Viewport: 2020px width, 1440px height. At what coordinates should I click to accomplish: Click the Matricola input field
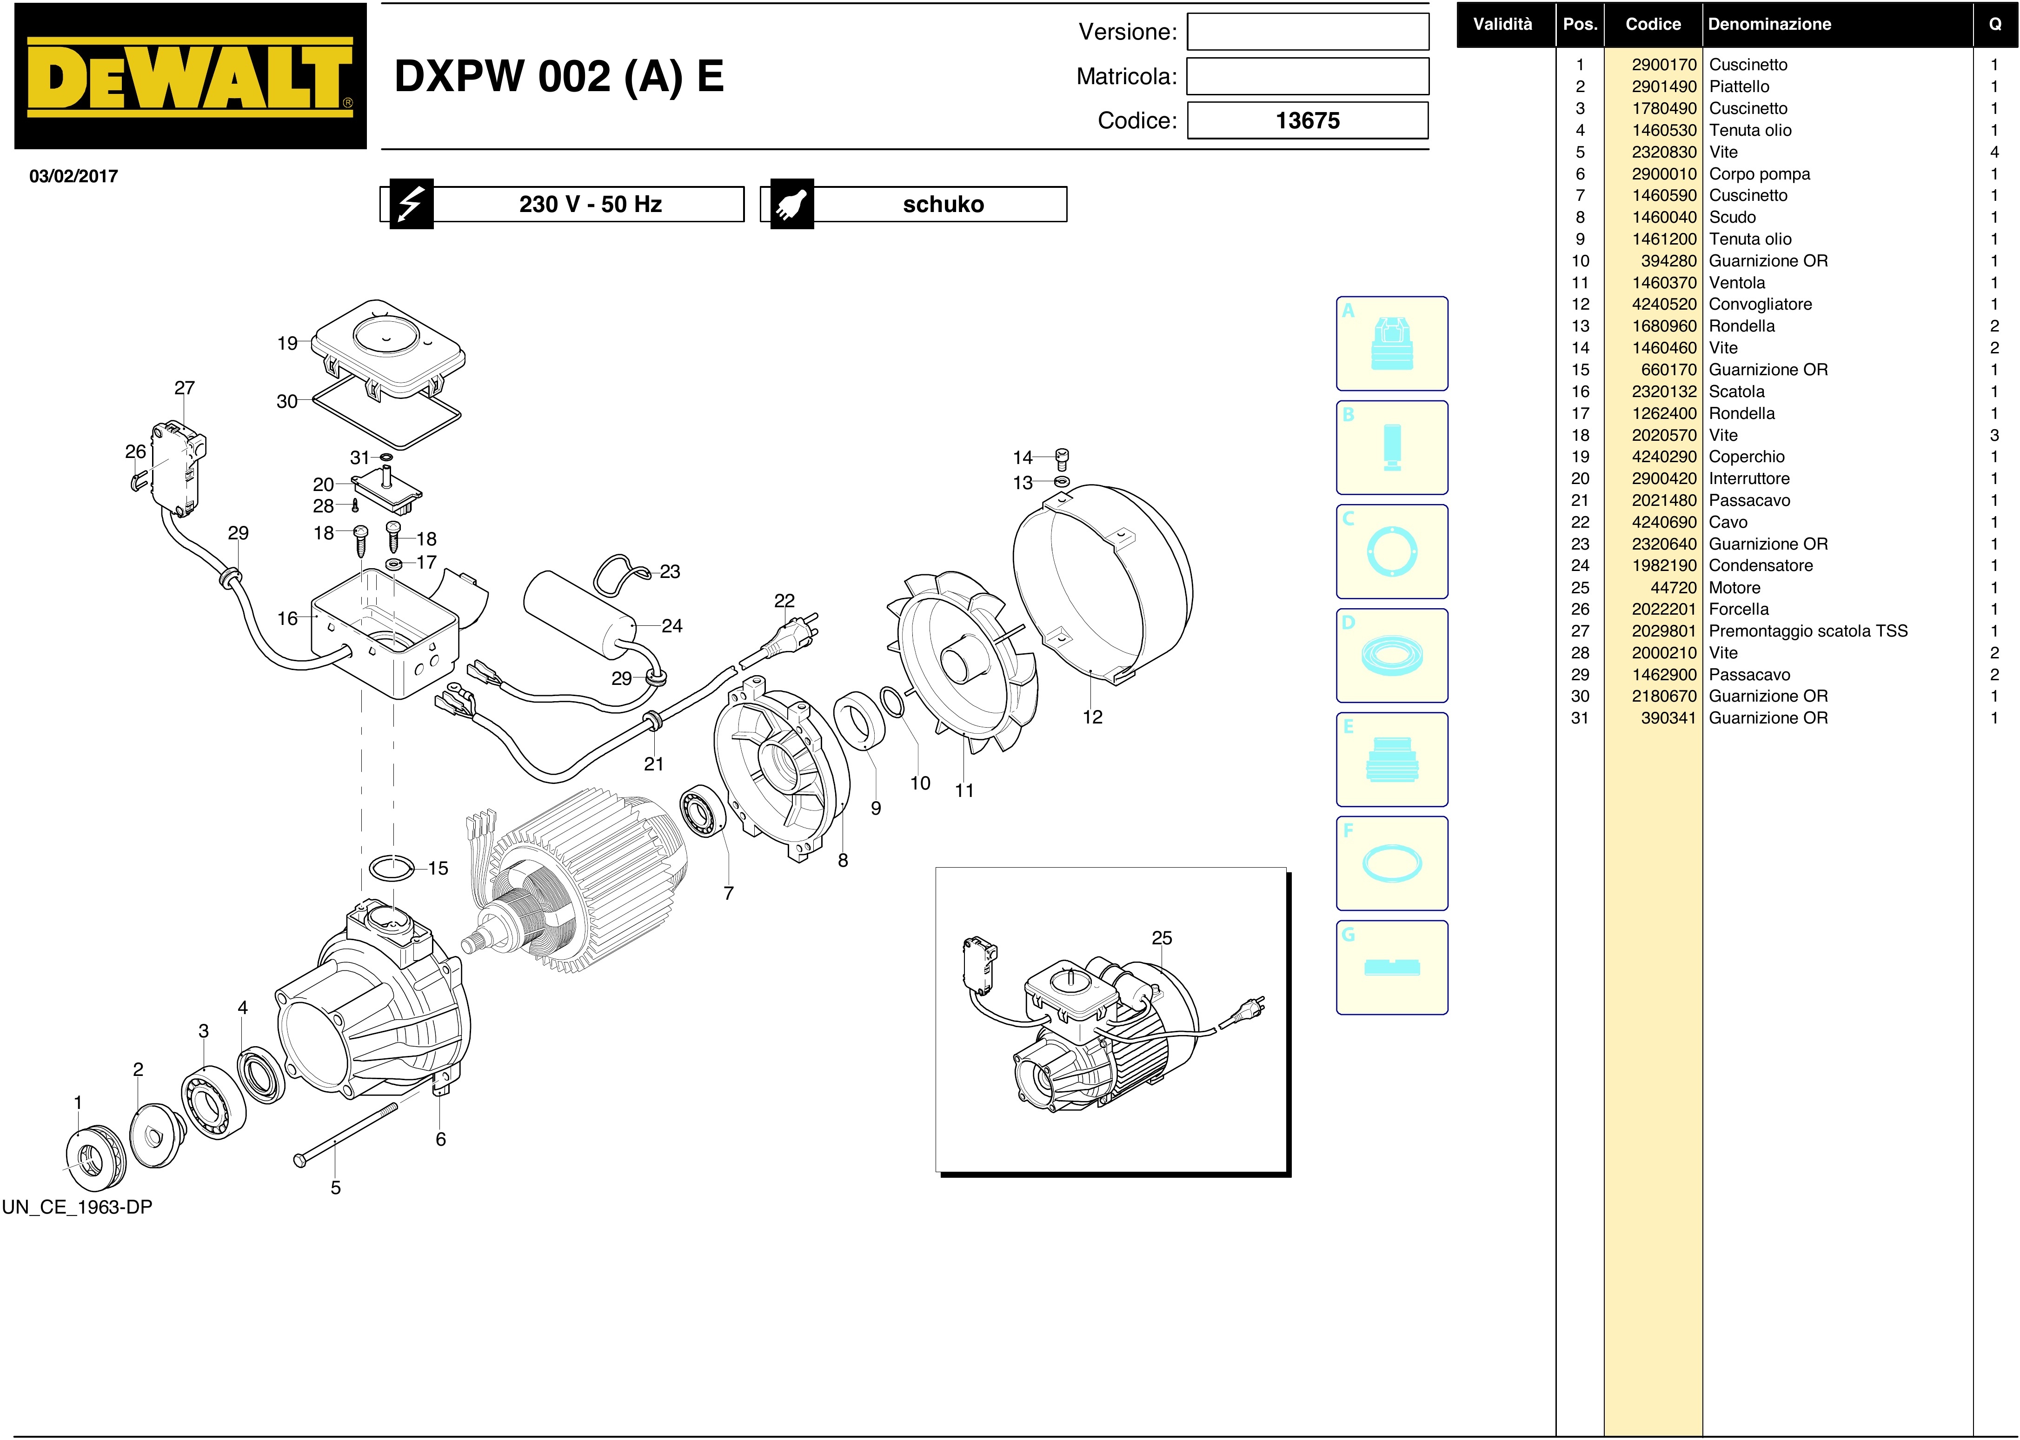1307,76
